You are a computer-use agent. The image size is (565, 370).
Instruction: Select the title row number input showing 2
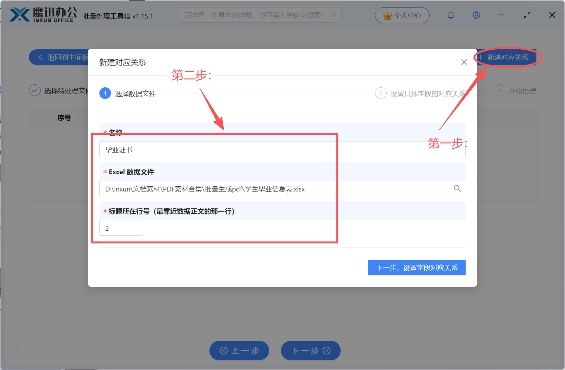(x=121, y=228)
